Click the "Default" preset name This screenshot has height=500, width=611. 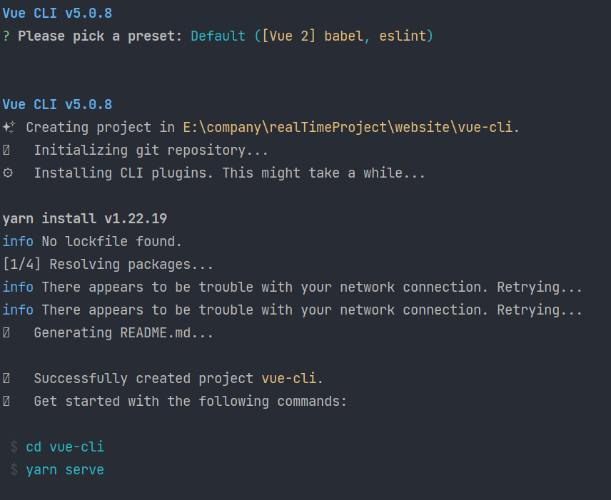(x=218, y=36)
